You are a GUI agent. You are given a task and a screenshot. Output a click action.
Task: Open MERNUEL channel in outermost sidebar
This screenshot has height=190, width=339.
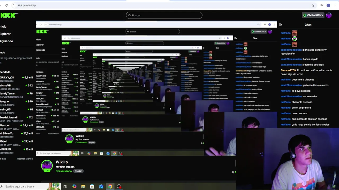coord(16,151)
